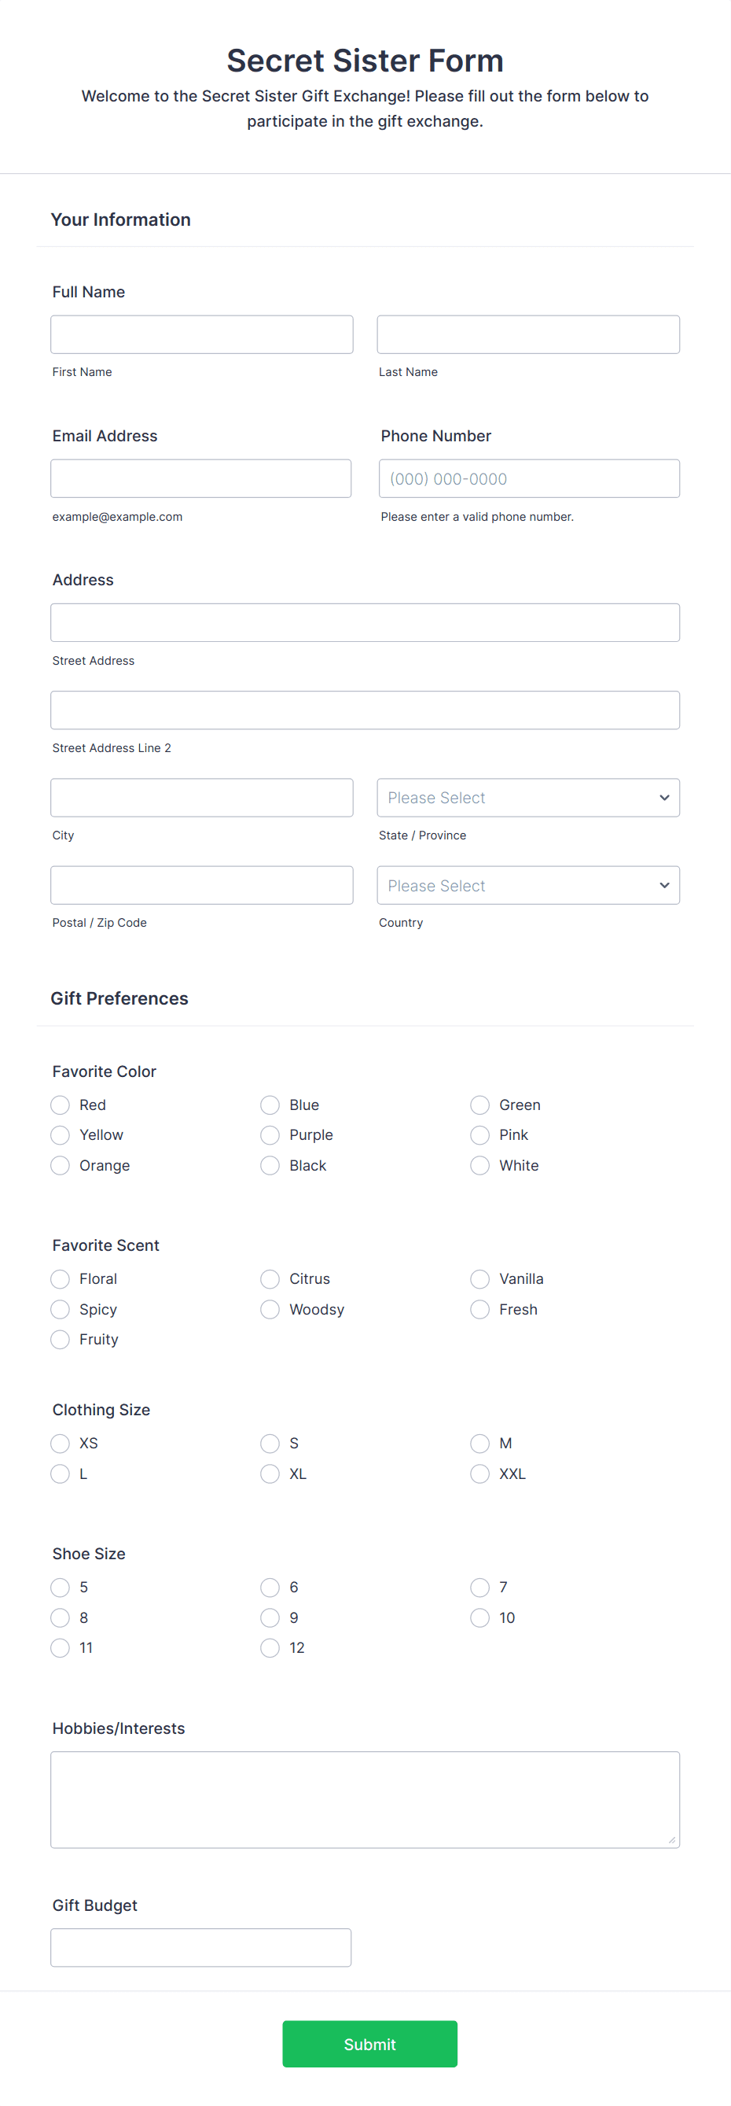Viewport: 731px width, 2106px height.
Task: Select the Street Address Line 2 field
Action: (365, 710)
